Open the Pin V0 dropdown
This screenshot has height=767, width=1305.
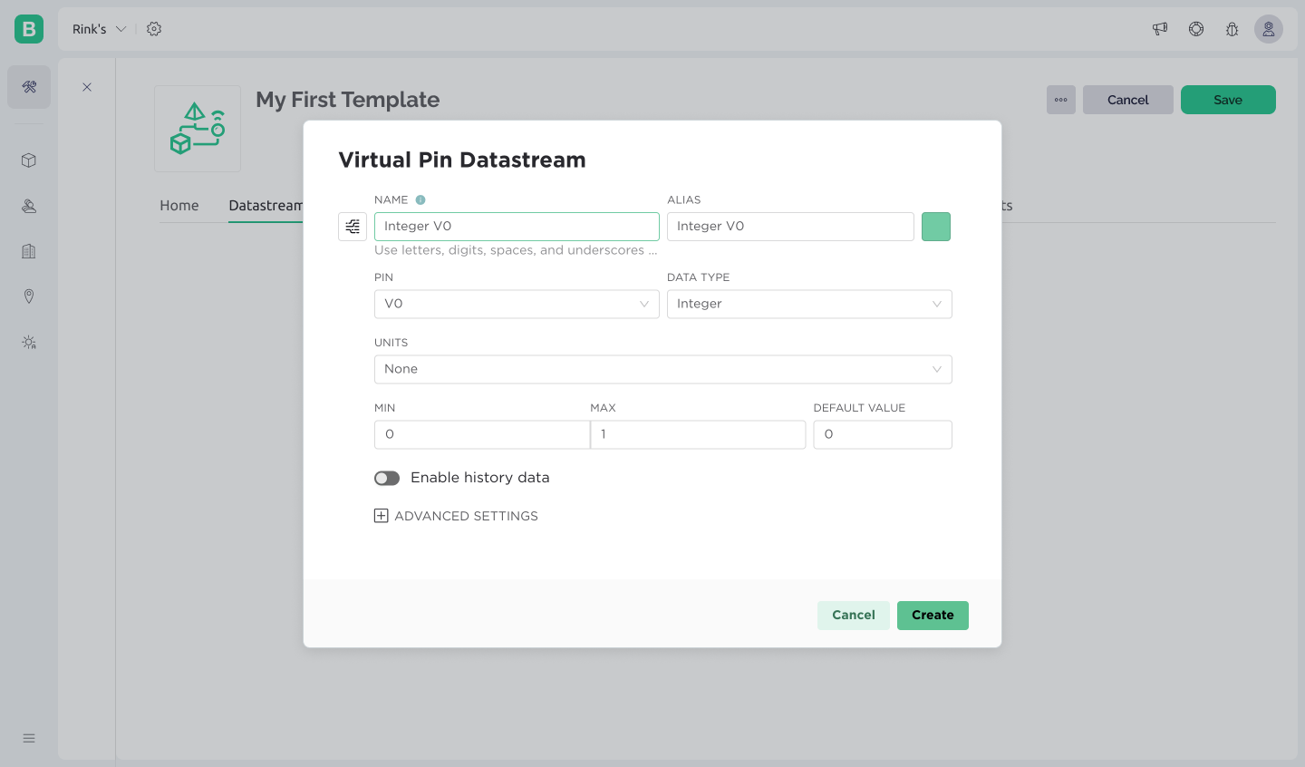[516, 304]
